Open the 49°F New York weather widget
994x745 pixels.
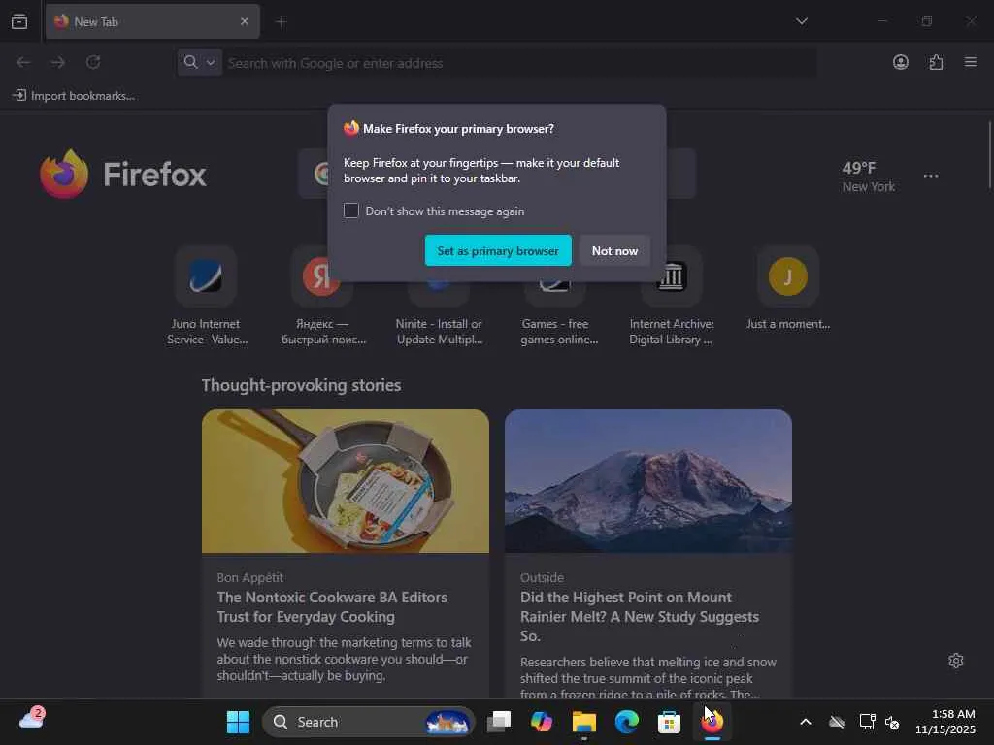pyautogui.click(x=868, y=177)
